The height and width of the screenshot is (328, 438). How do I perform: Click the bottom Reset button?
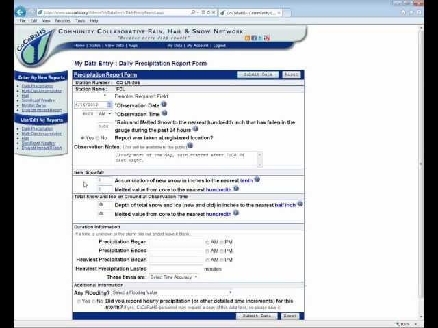(x=290, y=316)
